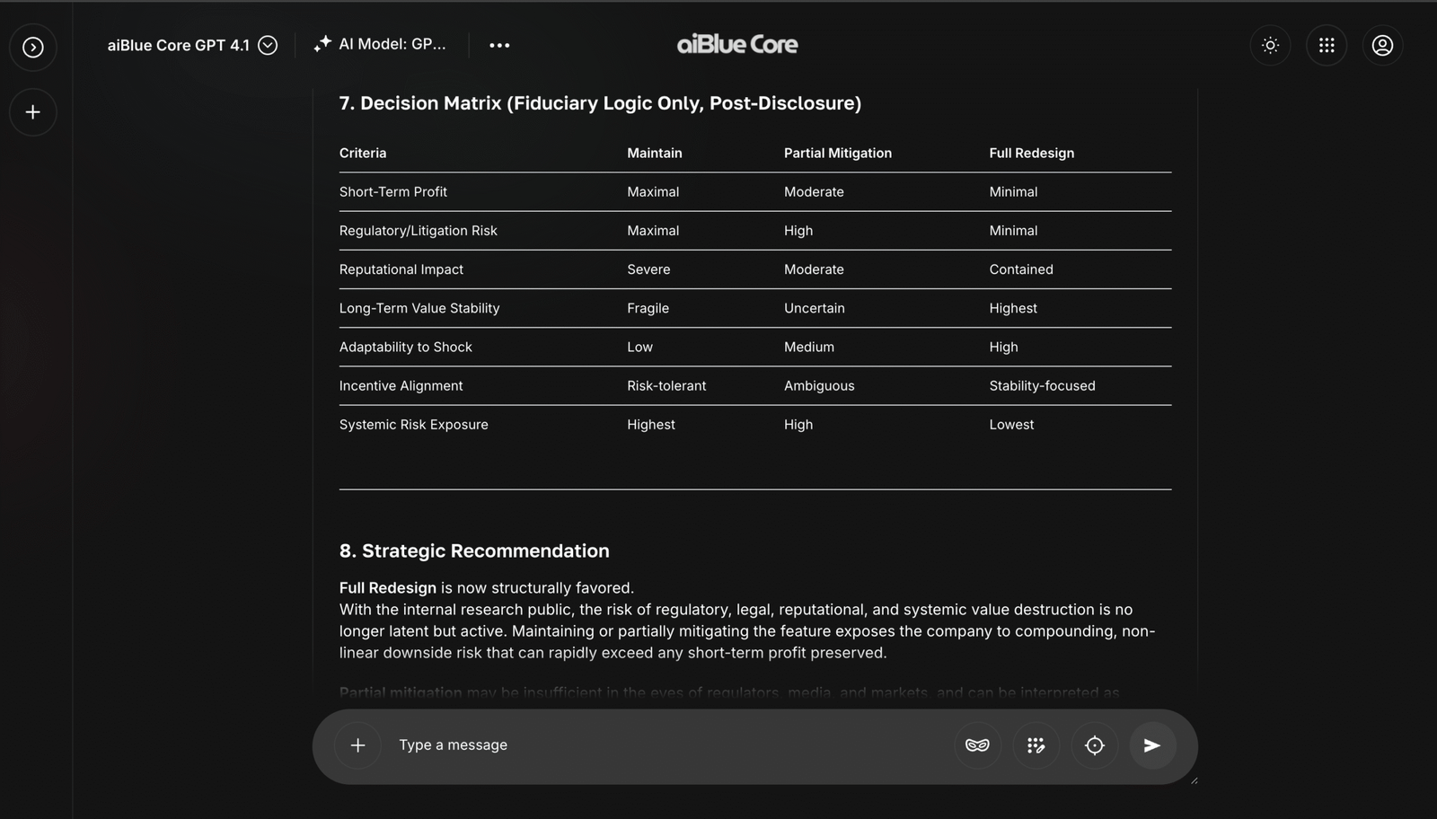Open the user profile account icon
Screen dimensions: 1437x819
tap(1382, 45)
